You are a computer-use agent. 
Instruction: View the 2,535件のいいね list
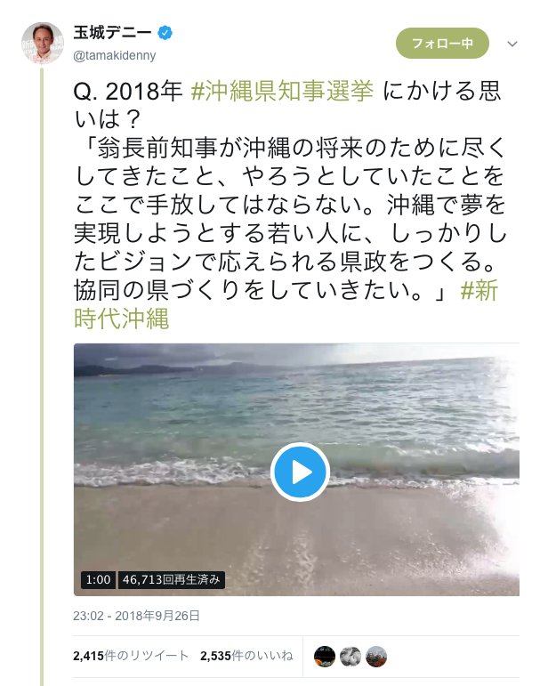[x=246, y=656]
